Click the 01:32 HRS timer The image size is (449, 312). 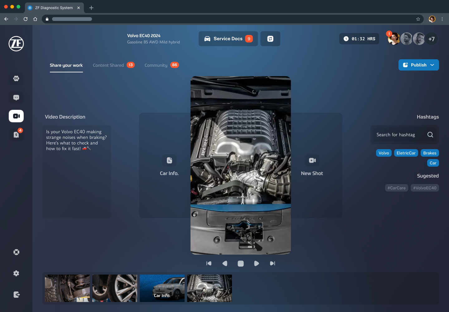pyautogui.click(x=359, y=39)
